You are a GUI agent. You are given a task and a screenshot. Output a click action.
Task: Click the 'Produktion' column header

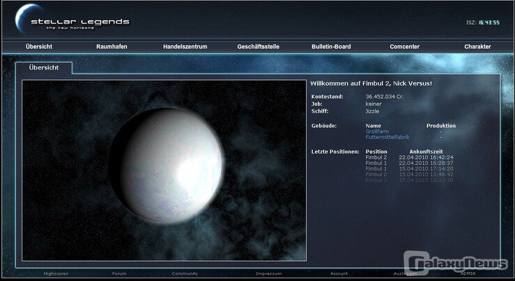tap(441, 126)
